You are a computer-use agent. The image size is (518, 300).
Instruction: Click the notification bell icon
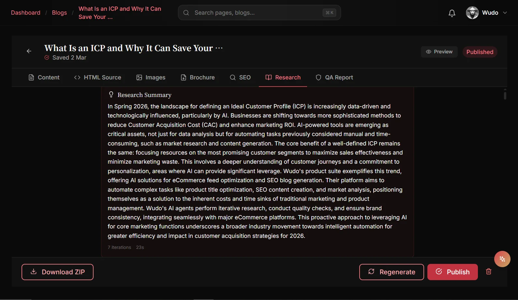[x=452, y=13]
